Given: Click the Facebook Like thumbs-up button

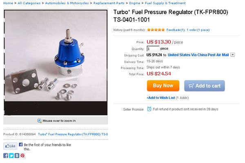Looking at the screenshot, I should (x=10, y=146).
